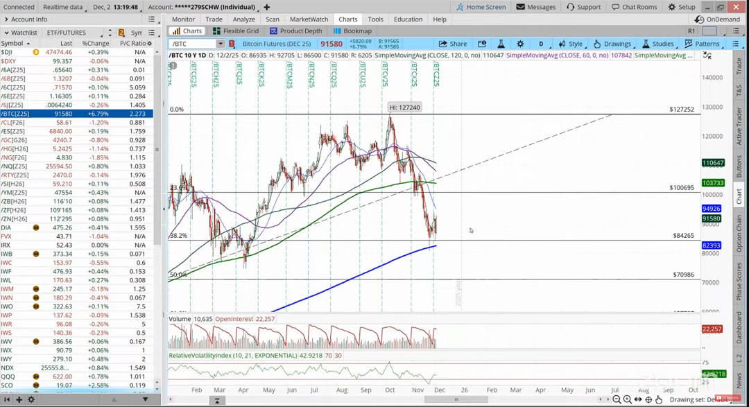Click the zoom out magnifier icon
This screenshot has height=407, width=749.
617,399
